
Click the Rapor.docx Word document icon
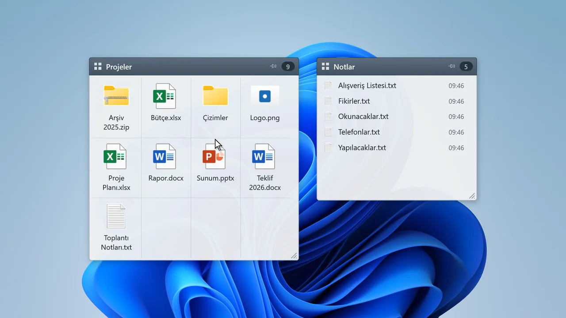coord(165,156)
